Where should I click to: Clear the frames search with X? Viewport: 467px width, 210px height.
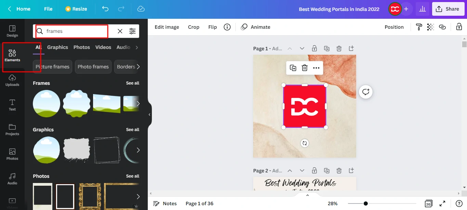pos(120,31)
